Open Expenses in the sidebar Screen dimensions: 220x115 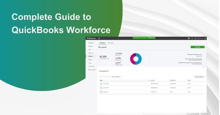click(91, 53)
